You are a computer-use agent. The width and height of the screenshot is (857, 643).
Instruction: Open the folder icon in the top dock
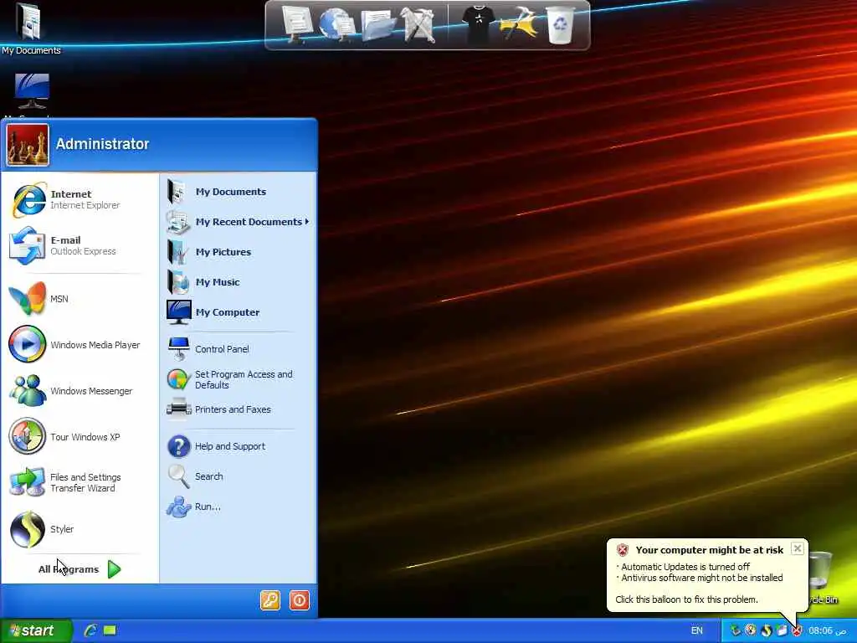click(x=378, y=26)
